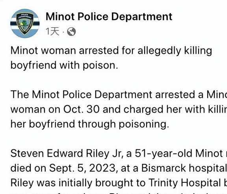
Task: Click the words 'Bismarck hospital'
Action: click(184, 168)
